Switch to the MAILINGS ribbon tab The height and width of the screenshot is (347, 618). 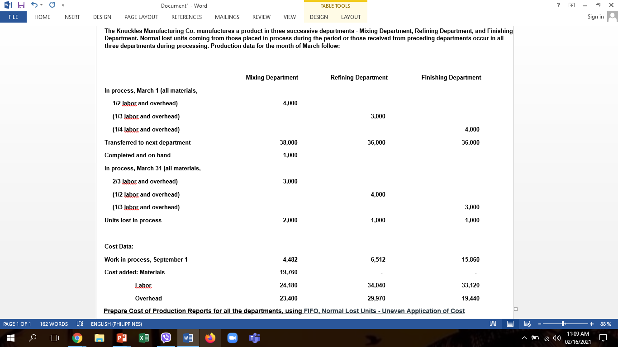click(x=227, y=17)
